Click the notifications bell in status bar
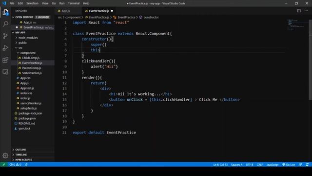 pos(307,165)
